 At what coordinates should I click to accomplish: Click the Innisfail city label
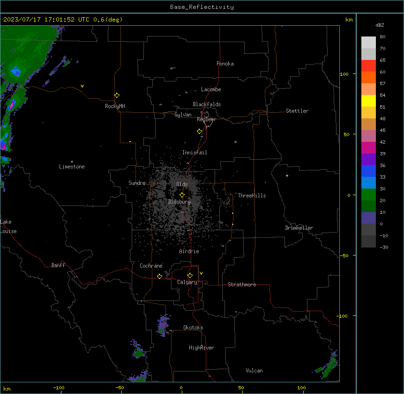coord(195,153)
